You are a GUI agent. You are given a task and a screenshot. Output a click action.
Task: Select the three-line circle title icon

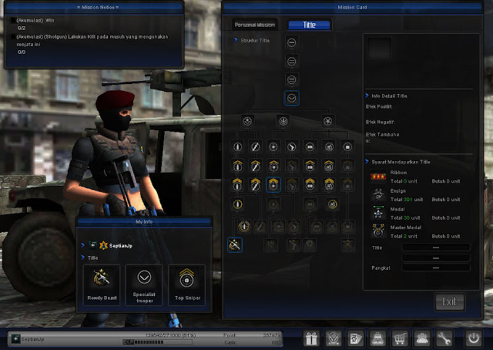click(291, 79)
